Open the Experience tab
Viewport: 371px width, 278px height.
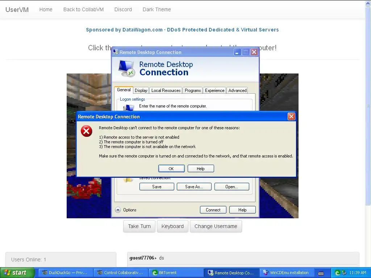[x=214, y=90]
